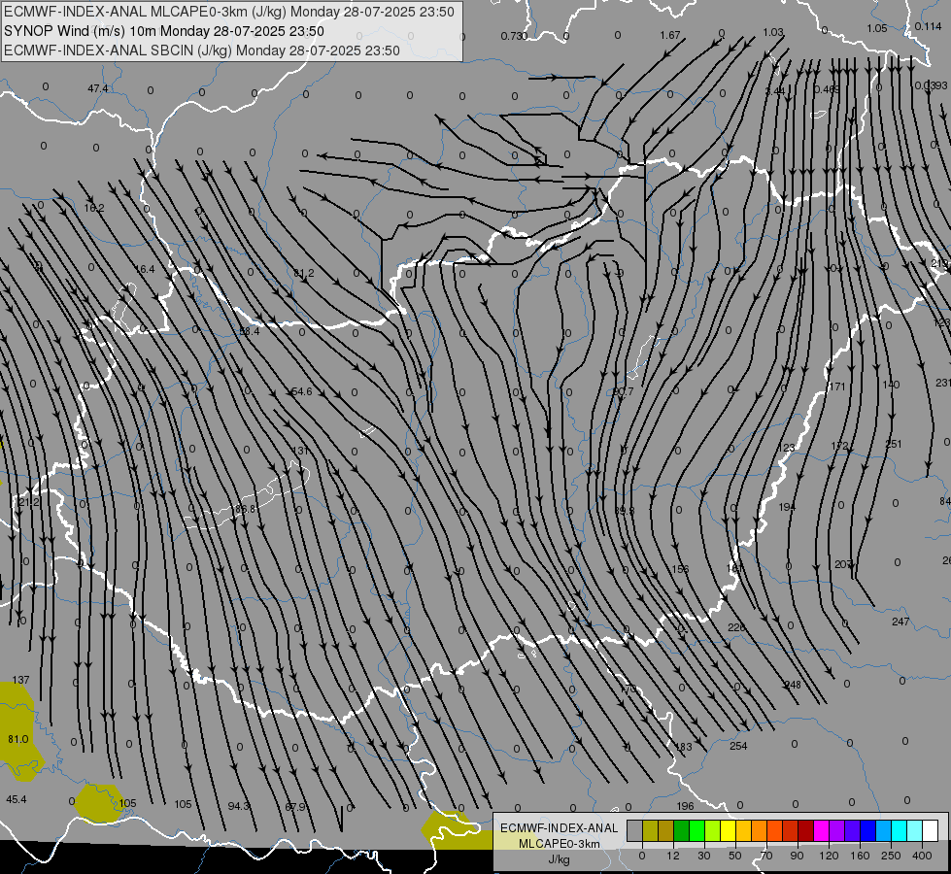Click the legend scale label 30
The height and width of the screenshot is (874, 951).
tap(703, 856)
